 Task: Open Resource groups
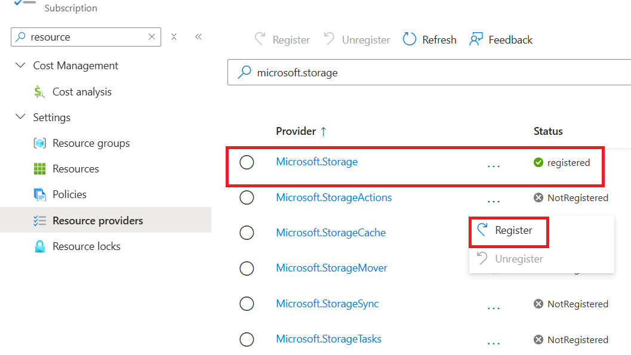(91, 143)
